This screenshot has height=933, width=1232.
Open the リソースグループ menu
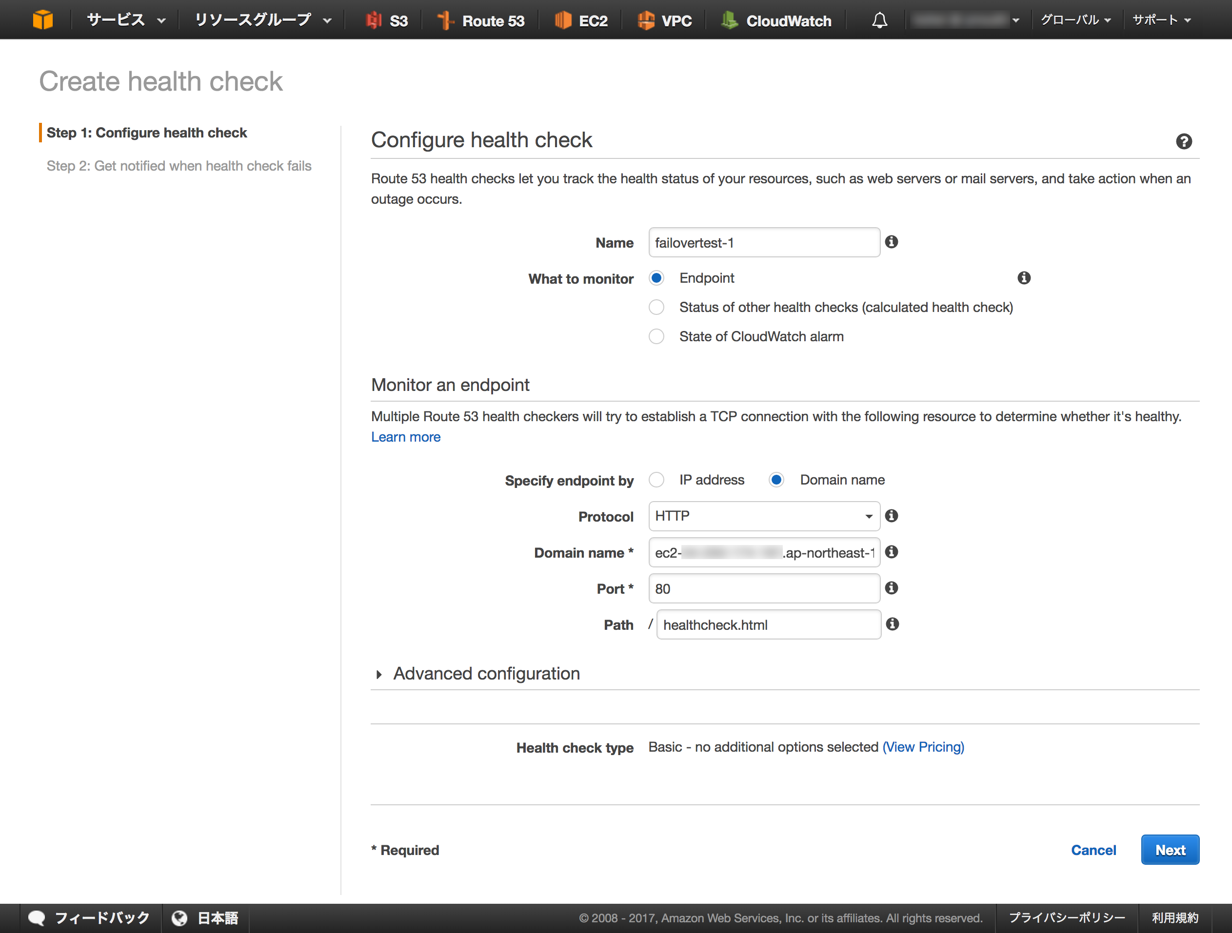tap(262, 20)
